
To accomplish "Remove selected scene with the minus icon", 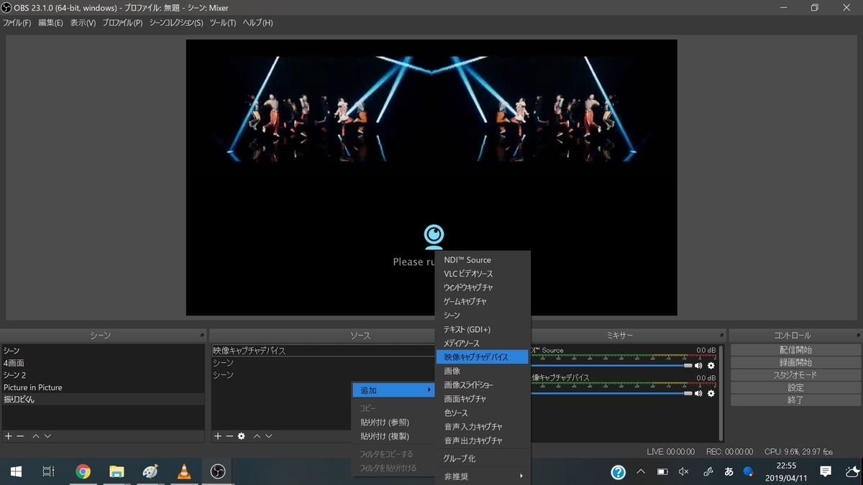I will 20,436.
